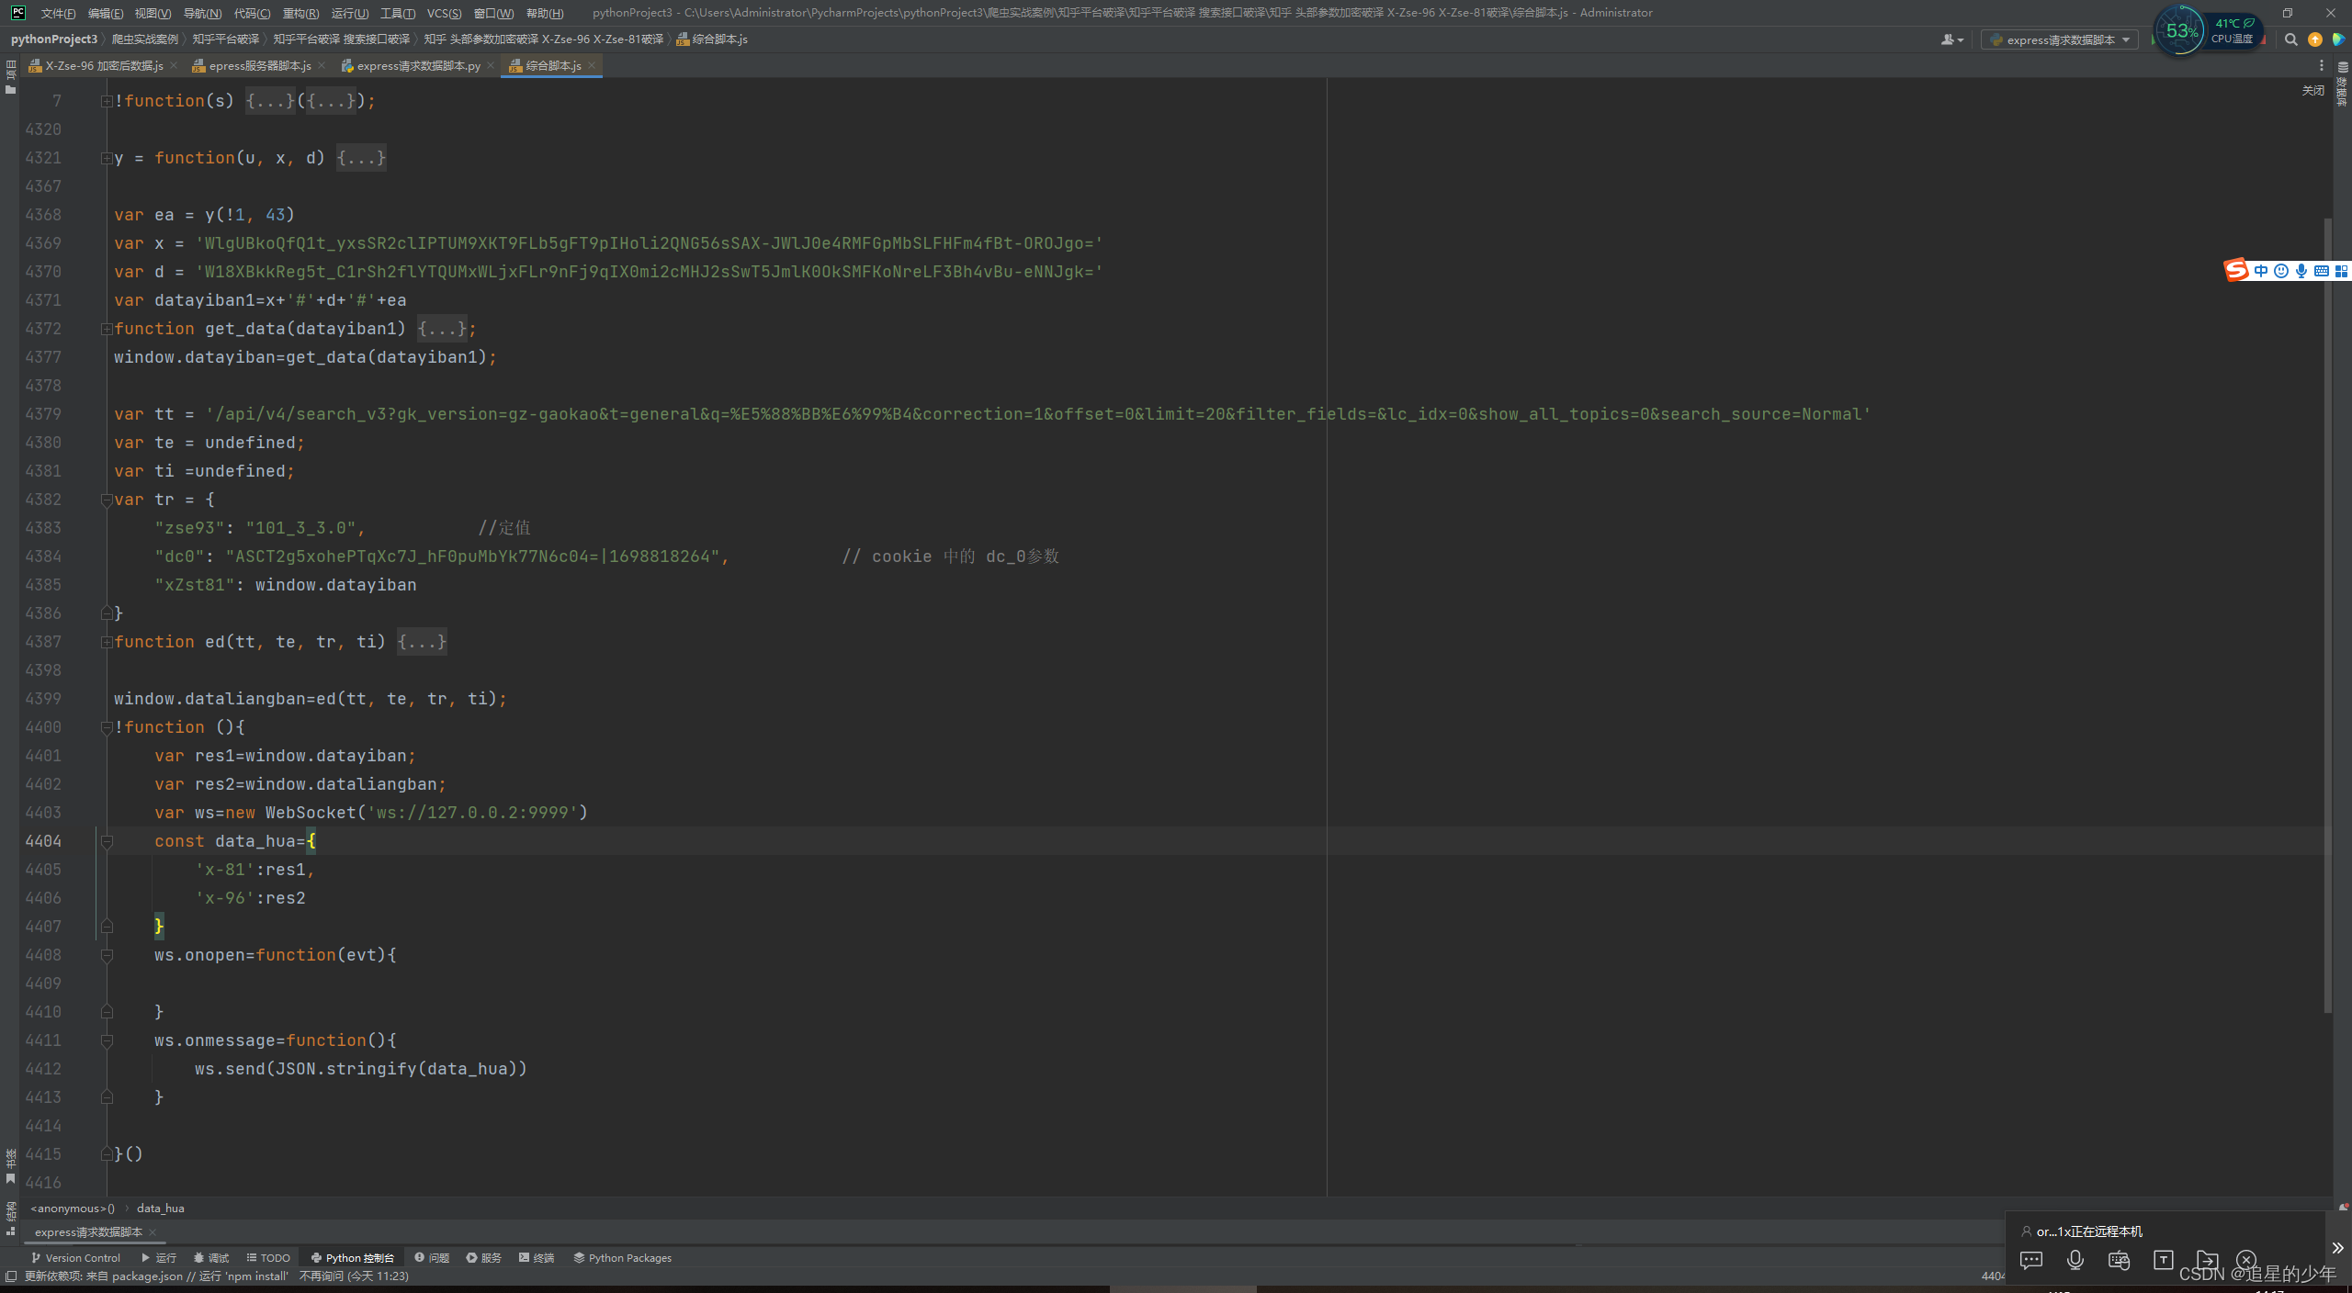2352x1293 pixels.
Task: Open the Debug tool window
Action: click(x=210, y=1258)
